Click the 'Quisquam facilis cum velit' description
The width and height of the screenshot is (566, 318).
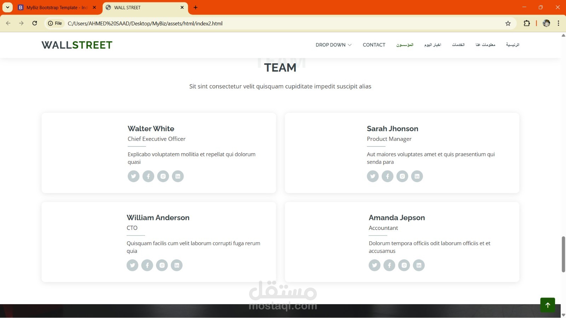(194, 247)
